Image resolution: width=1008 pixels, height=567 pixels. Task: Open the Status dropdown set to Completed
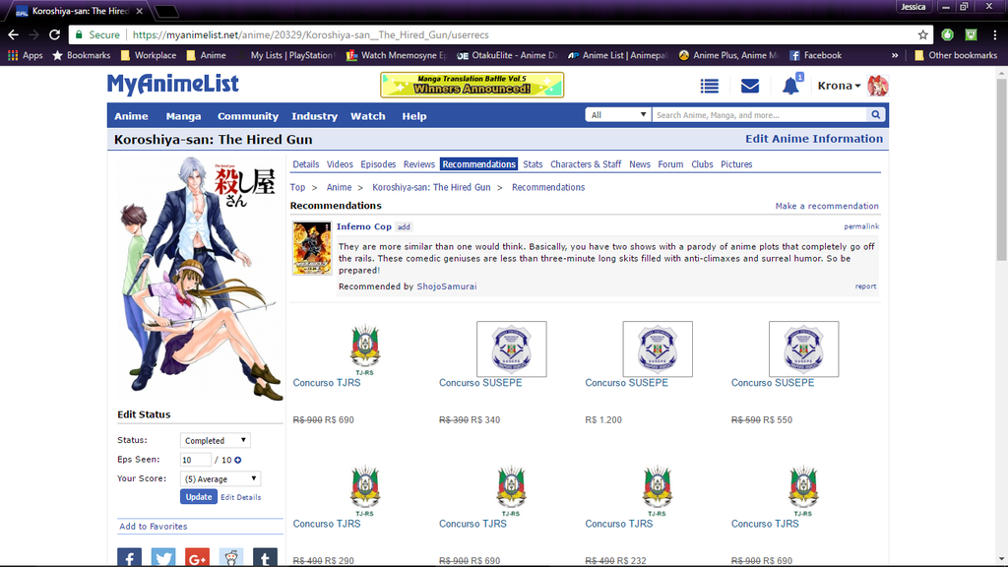215,440
